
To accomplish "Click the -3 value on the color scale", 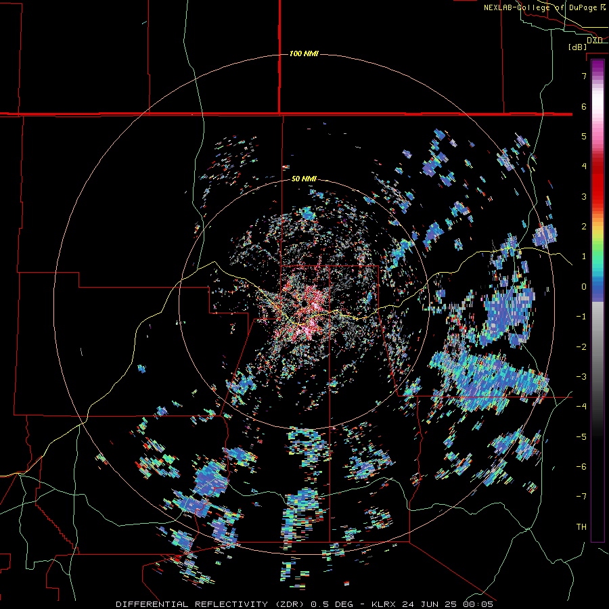I will (x=581, y=377).
